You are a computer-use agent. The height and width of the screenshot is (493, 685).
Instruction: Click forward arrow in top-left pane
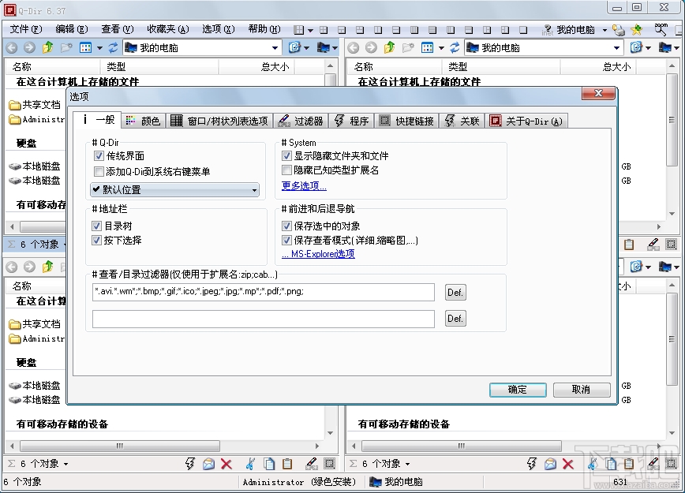(x=29, y=47)
